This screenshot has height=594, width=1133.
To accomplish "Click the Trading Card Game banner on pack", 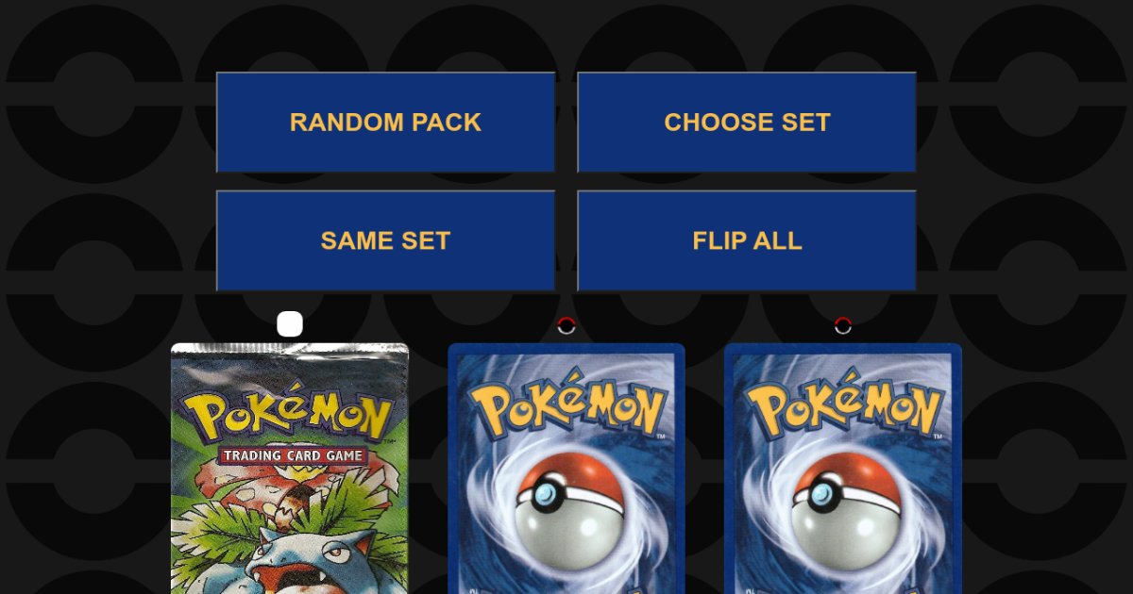I will click(293, 456).
